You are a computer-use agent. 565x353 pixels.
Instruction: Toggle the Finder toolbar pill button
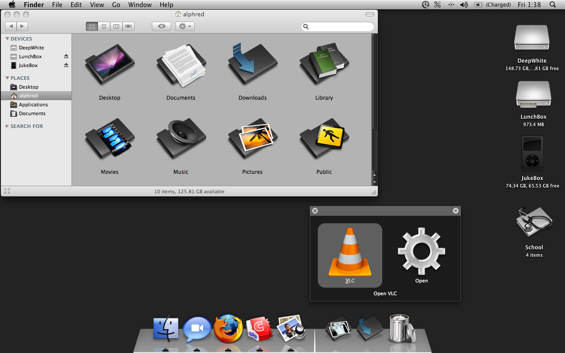[370, 15]
